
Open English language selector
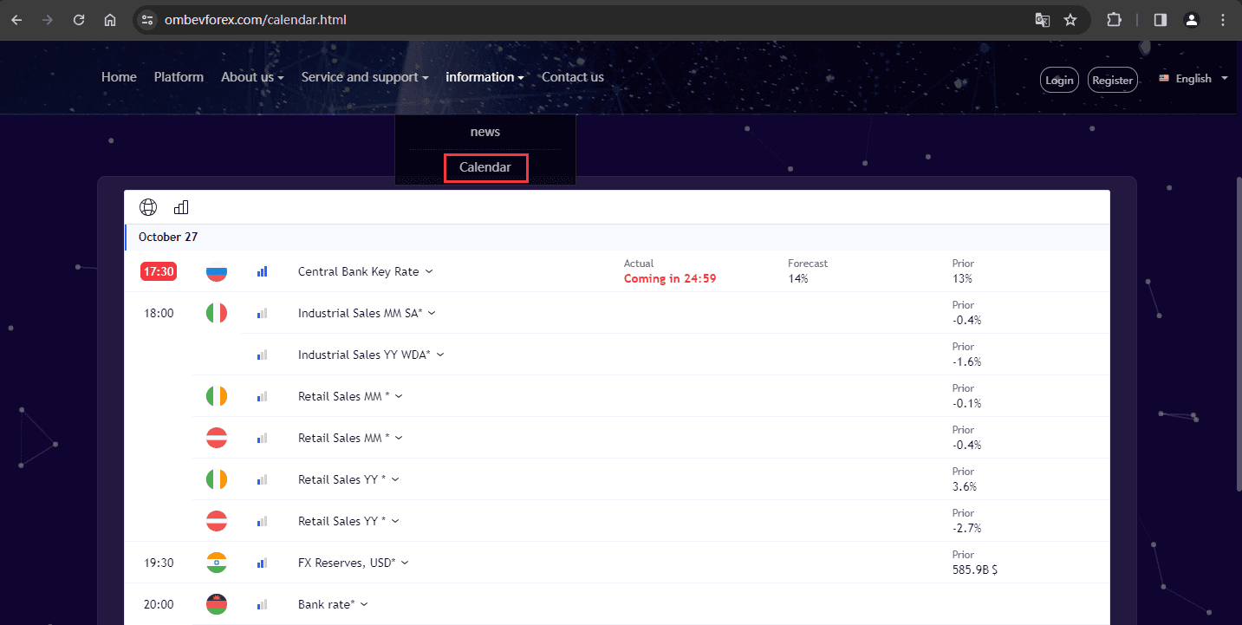(1193, 78)
